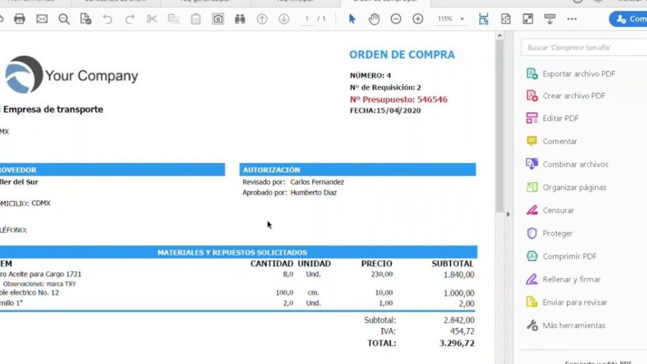
Task: Open Más herramientas link
Action: (x=573, y=325)
